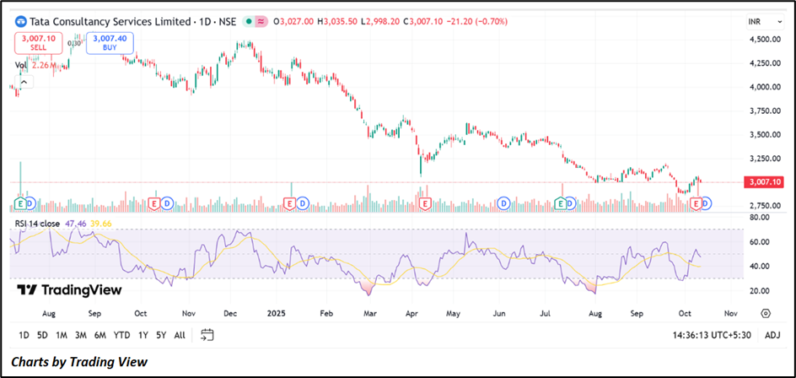Click the Tata Consultancy Services symbol logo
The width and height of the screenshot is (796, 378).
coord(22,21)
